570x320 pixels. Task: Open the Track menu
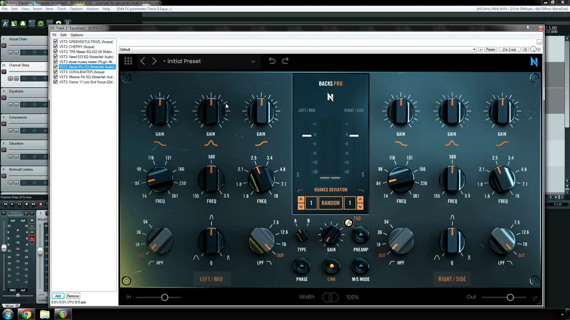click(61, 9)
